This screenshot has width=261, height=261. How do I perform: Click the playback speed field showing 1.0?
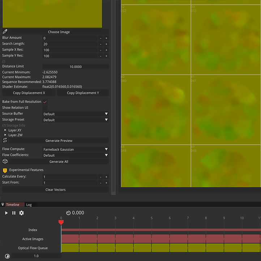(x=36, y=256)
